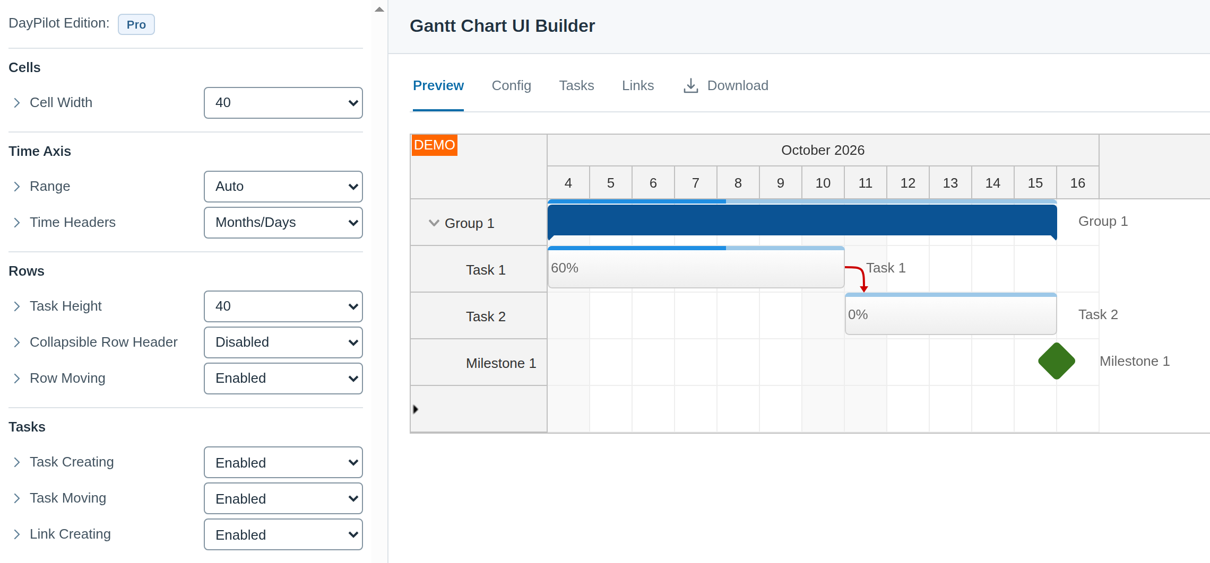
Task: Click the Pro edition badge
Action: (x=136, y=24)
